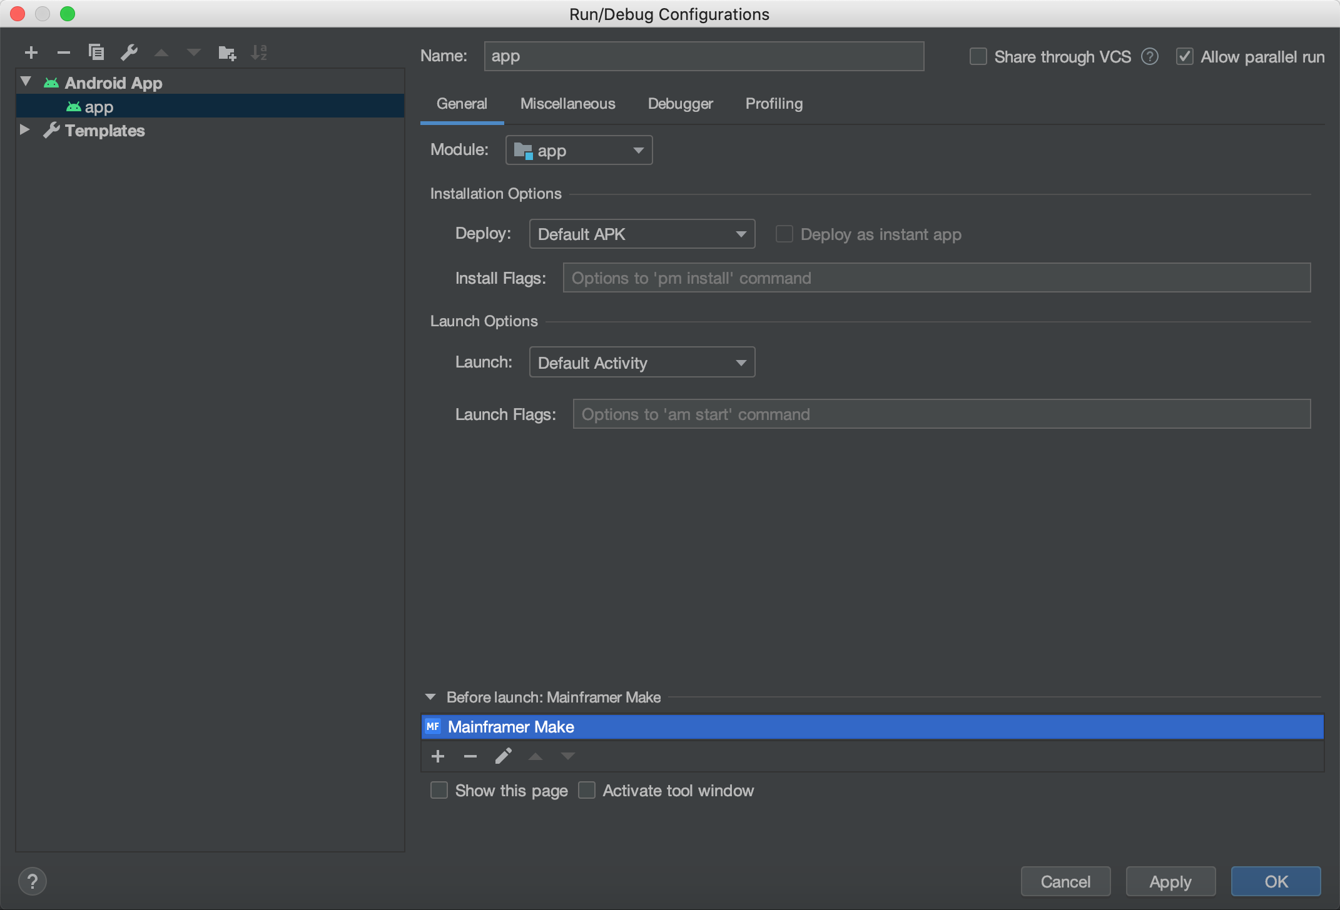Click the help question mark button
This screenshot has height=910, width=1340.
point(33,881)
